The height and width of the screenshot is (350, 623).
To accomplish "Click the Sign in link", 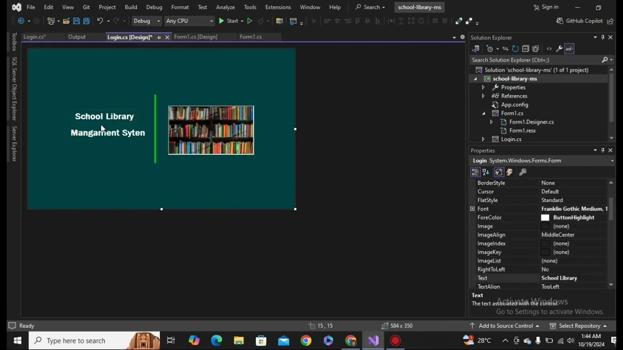I will pos(546,7).
